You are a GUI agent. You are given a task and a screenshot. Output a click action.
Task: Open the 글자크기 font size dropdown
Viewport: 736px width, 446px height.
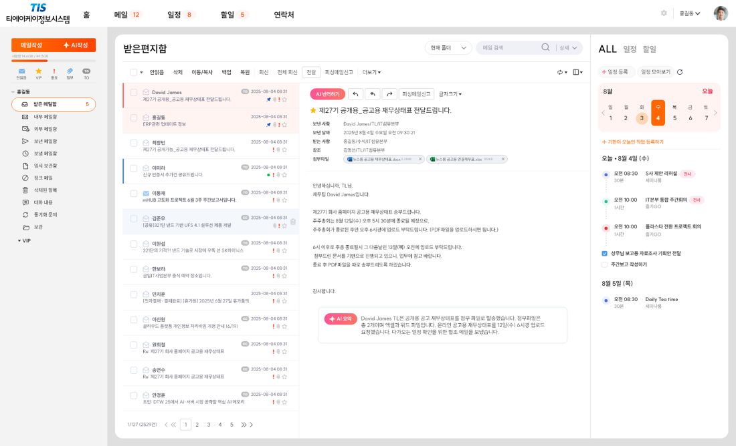[x=450, y=94]
